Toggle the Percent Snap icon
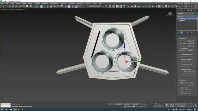 coord(80,6)
